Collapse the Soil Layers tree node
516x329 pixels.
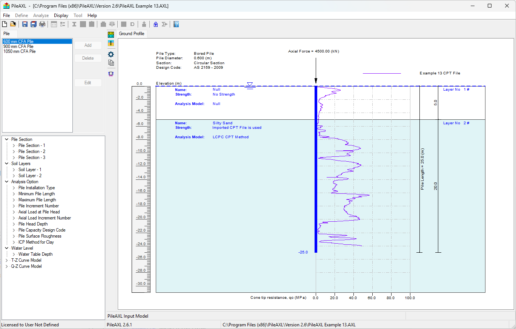click(6, 164)
